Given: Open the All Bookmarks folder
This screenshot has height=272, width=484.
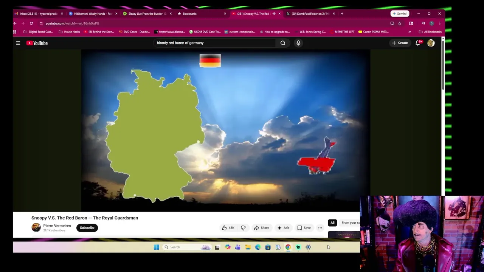Looking at the screenshot, I should (x=430, y=32).
